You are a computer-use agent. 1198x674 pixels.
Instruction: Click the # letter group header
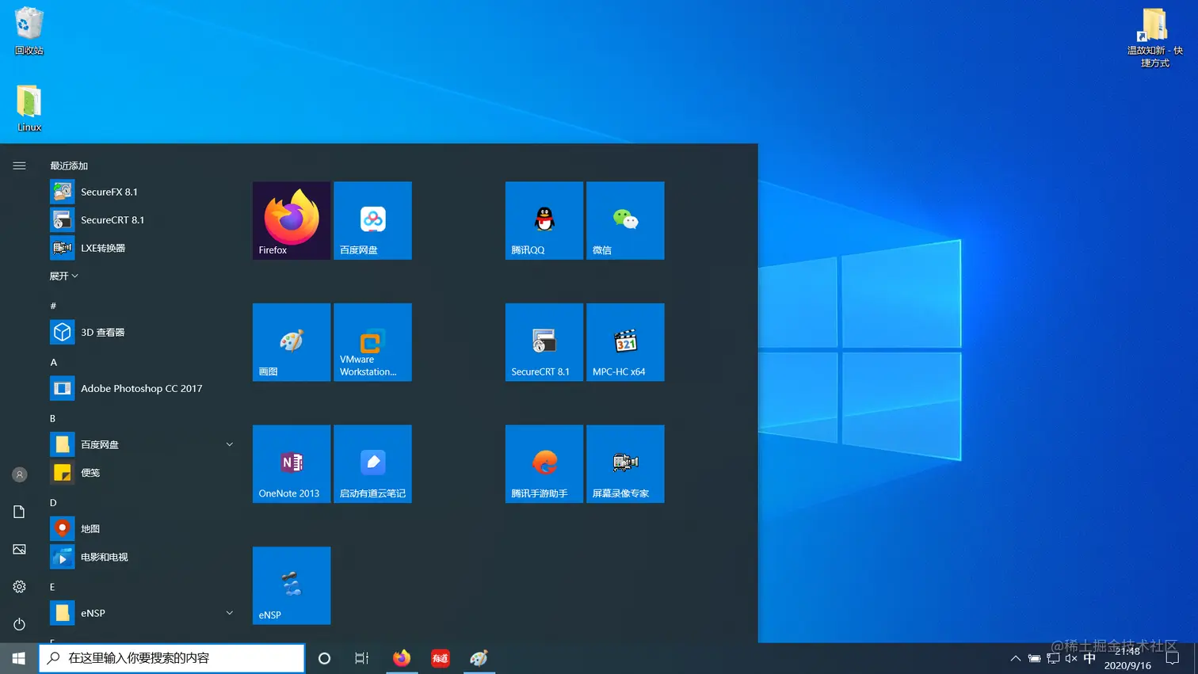(53, 306)
